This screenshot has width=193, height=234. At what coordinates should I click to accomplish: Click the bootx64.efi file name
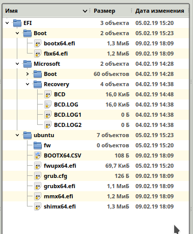(60, 43)
